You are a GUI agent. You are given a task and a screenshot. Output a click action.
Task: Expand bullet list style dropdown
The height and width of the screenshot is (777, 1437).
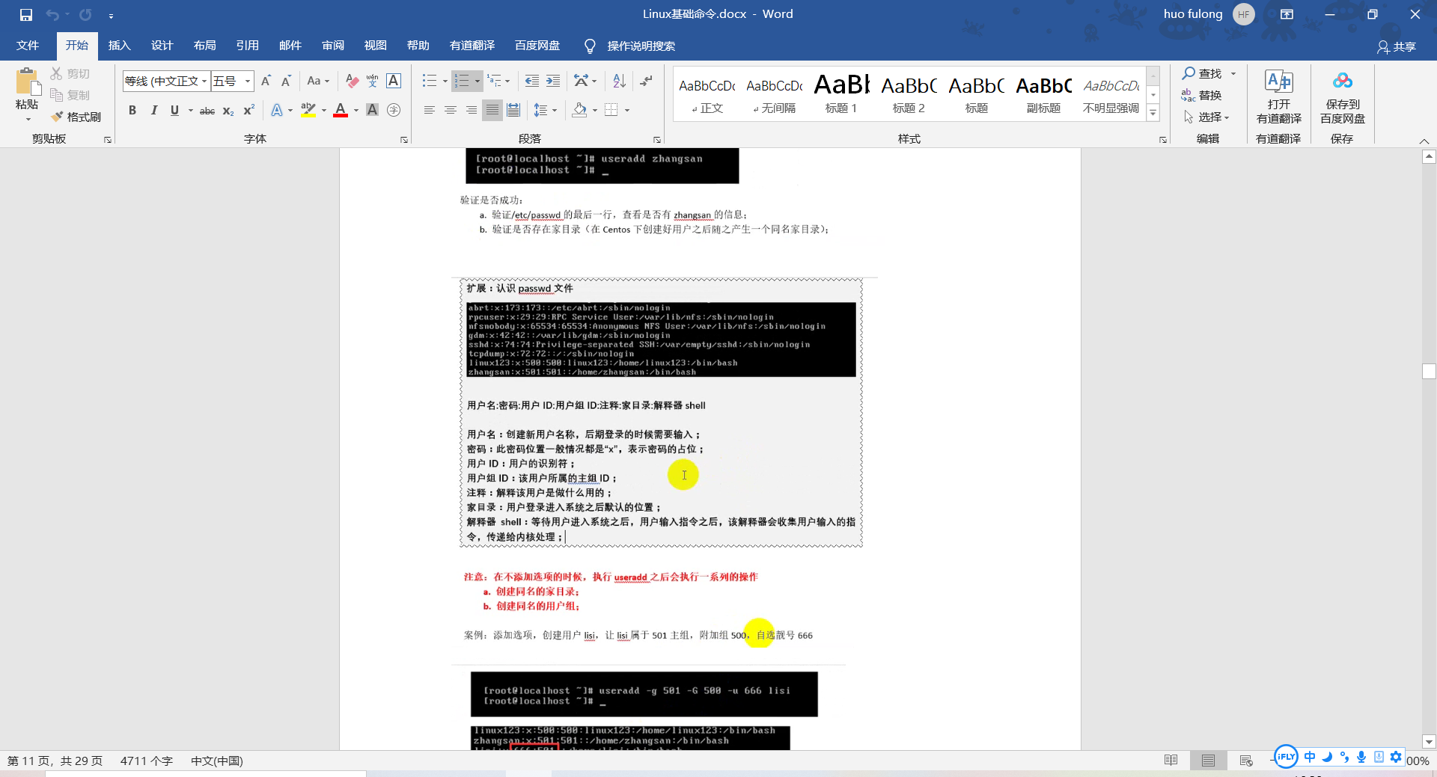(445, 81)
